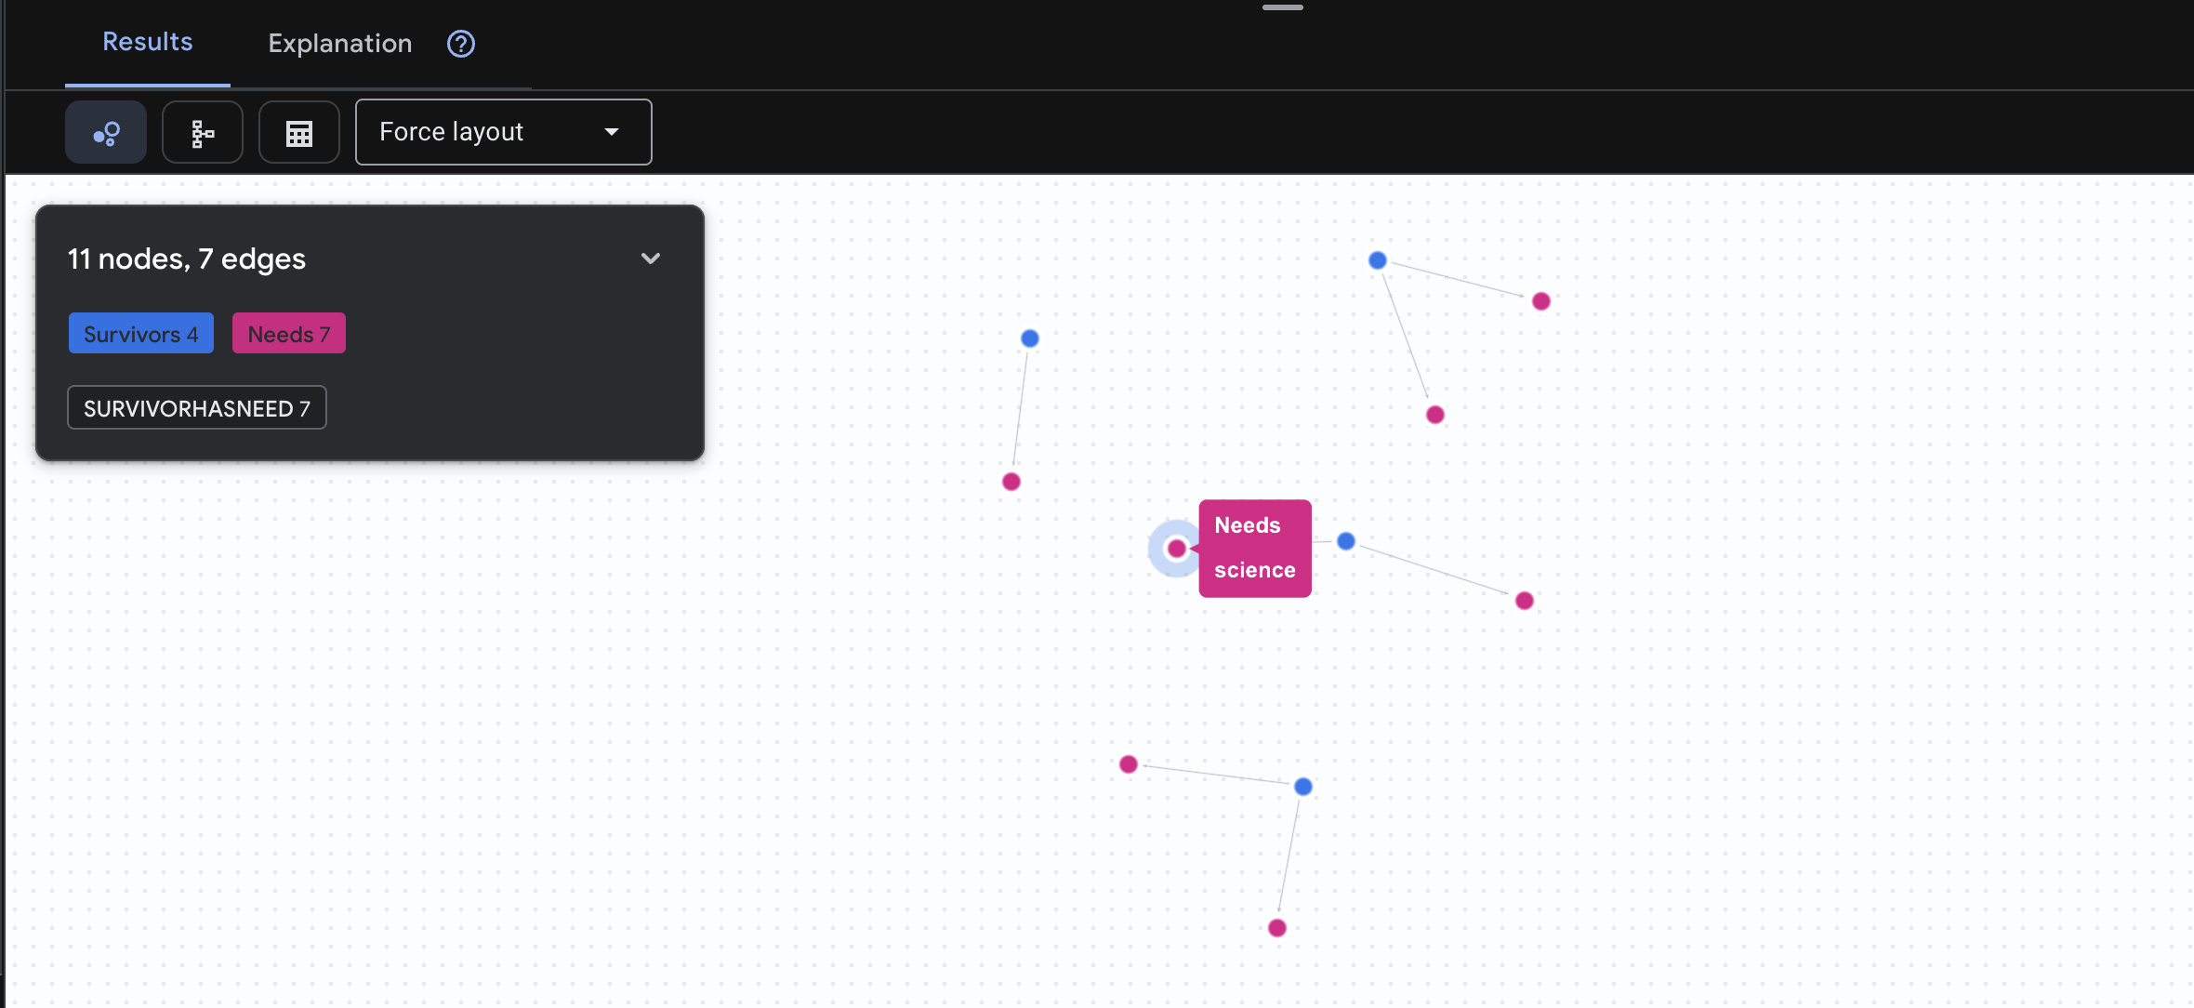Switch to tree view icon
The image size is (2194, 1008).
coord(203,133)
